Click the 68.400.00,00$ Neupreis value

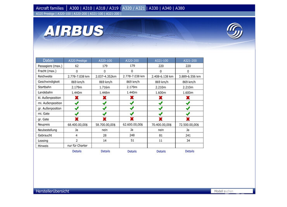pos(78,125)
